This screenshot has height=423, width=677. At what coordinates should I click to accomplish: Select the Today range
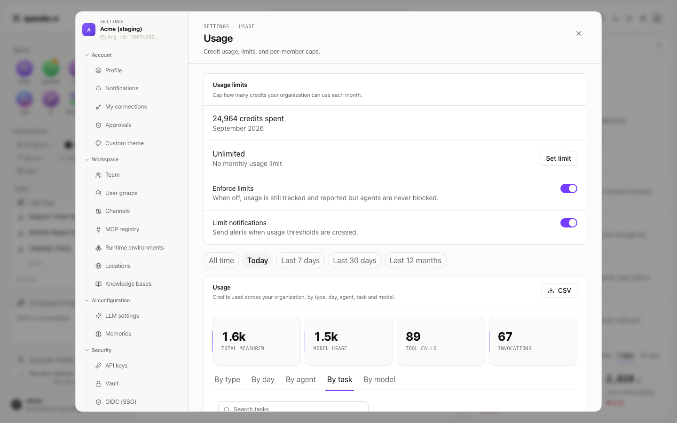[258, 260]
